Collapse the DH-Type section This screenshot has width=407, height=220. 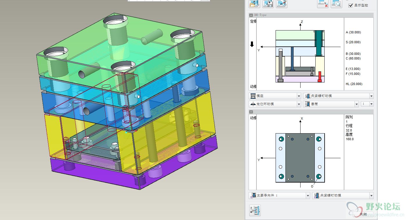pos(251,15)
